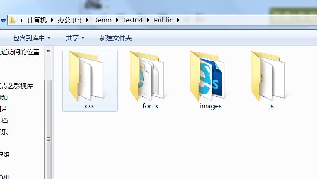Expand the arrow right after Demo breadcrumb

pyautogui.click(x=117, y=20)
